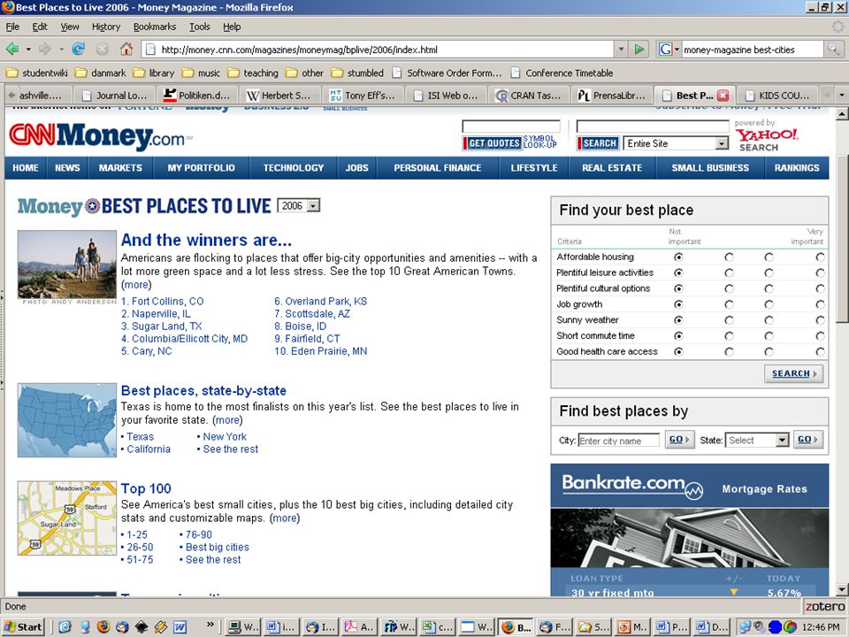This screenshot has width=849, height=637.
Task: Click the forward arrow navigation button
Action: click(x=45, y=50)
